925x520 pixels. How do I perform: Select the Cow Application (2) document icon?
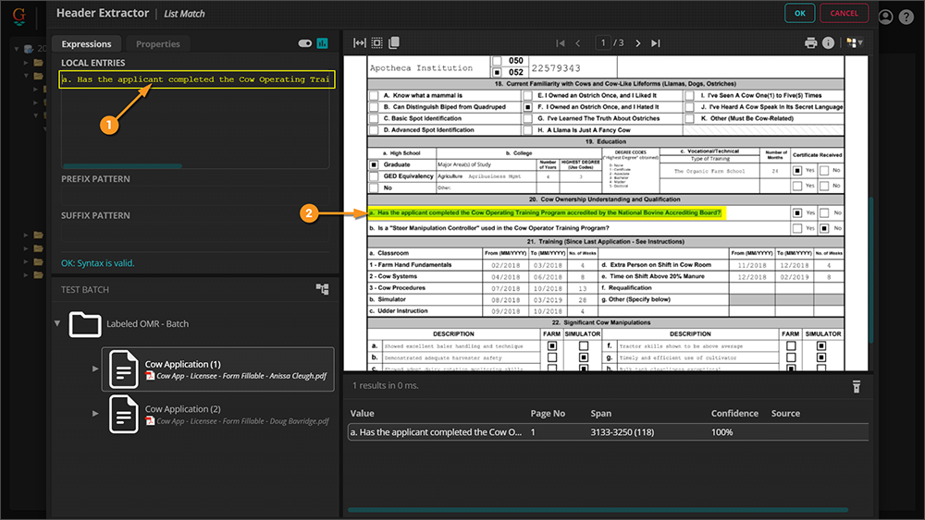123,414
